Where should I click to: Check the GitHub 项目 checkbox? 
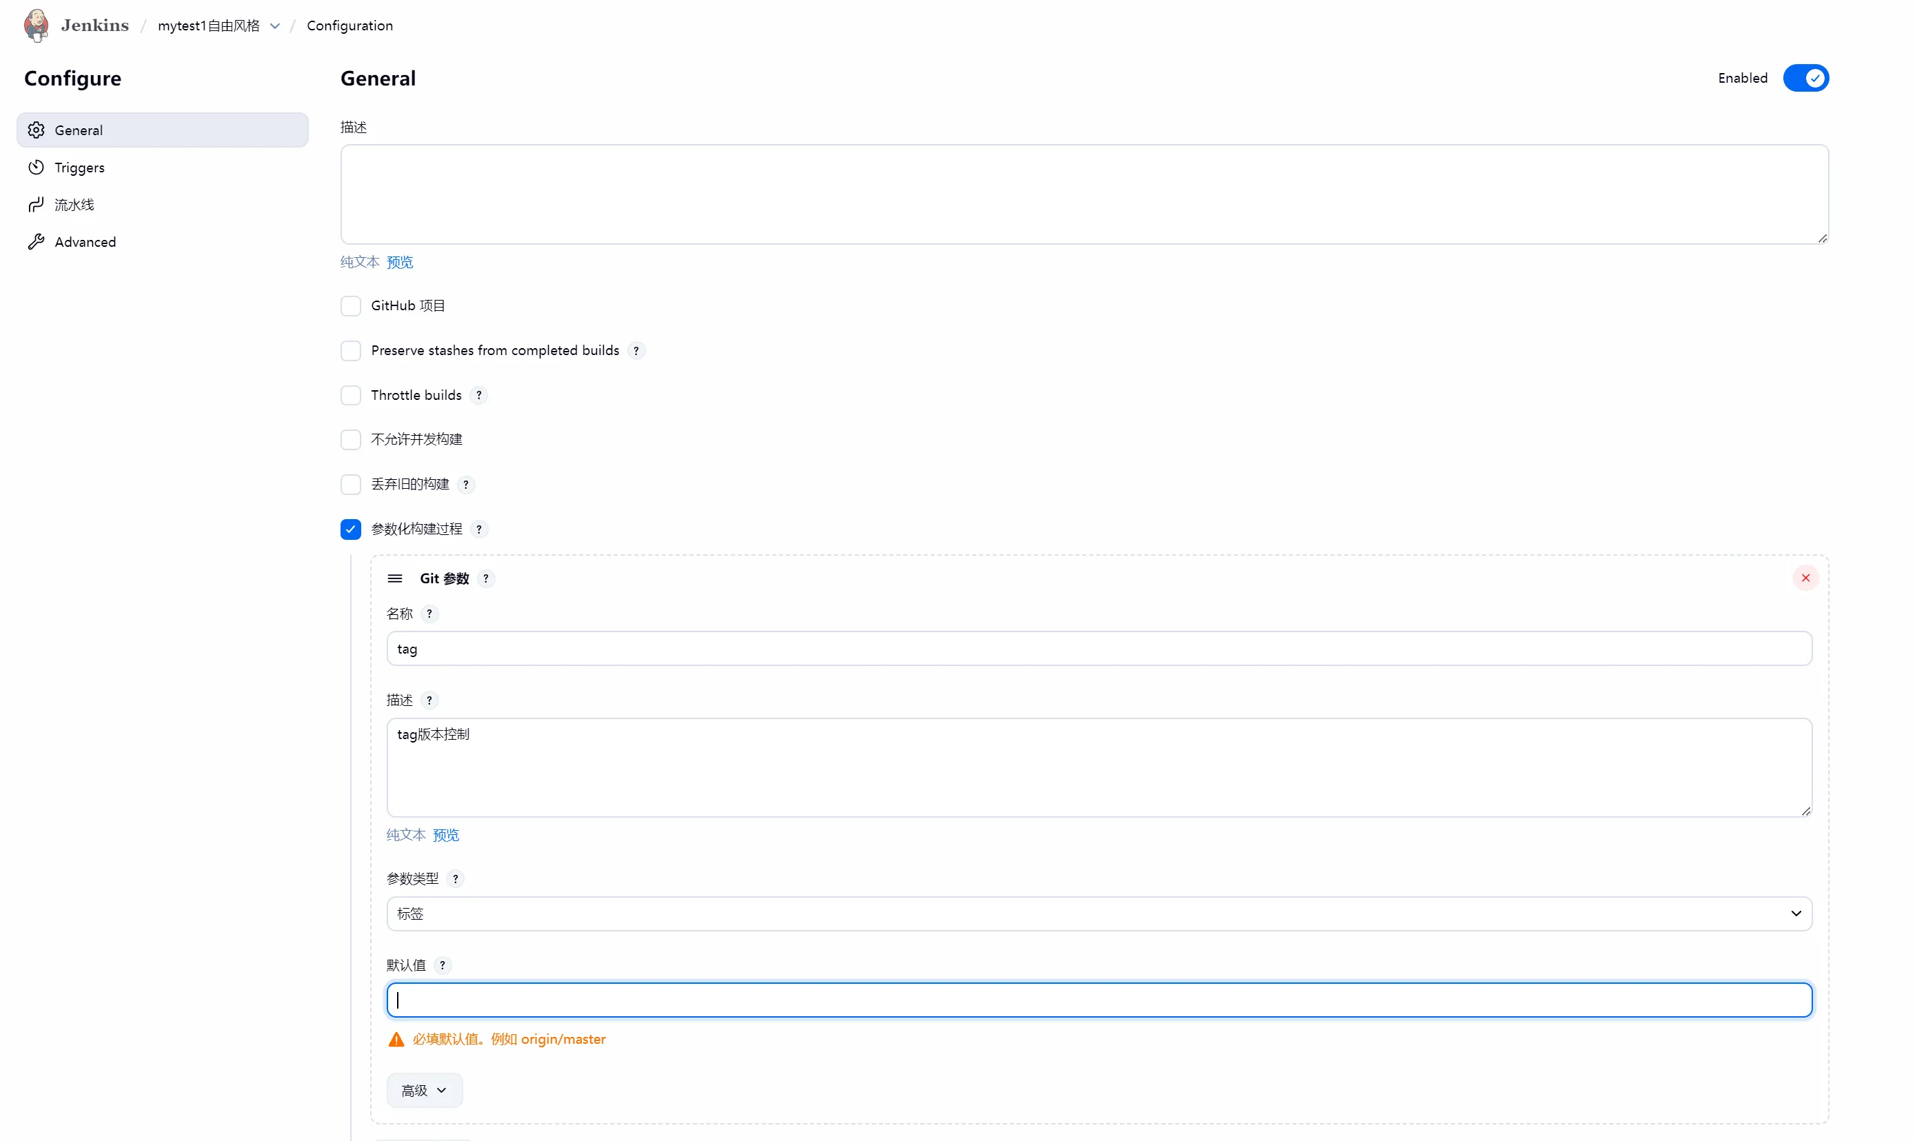351,306
